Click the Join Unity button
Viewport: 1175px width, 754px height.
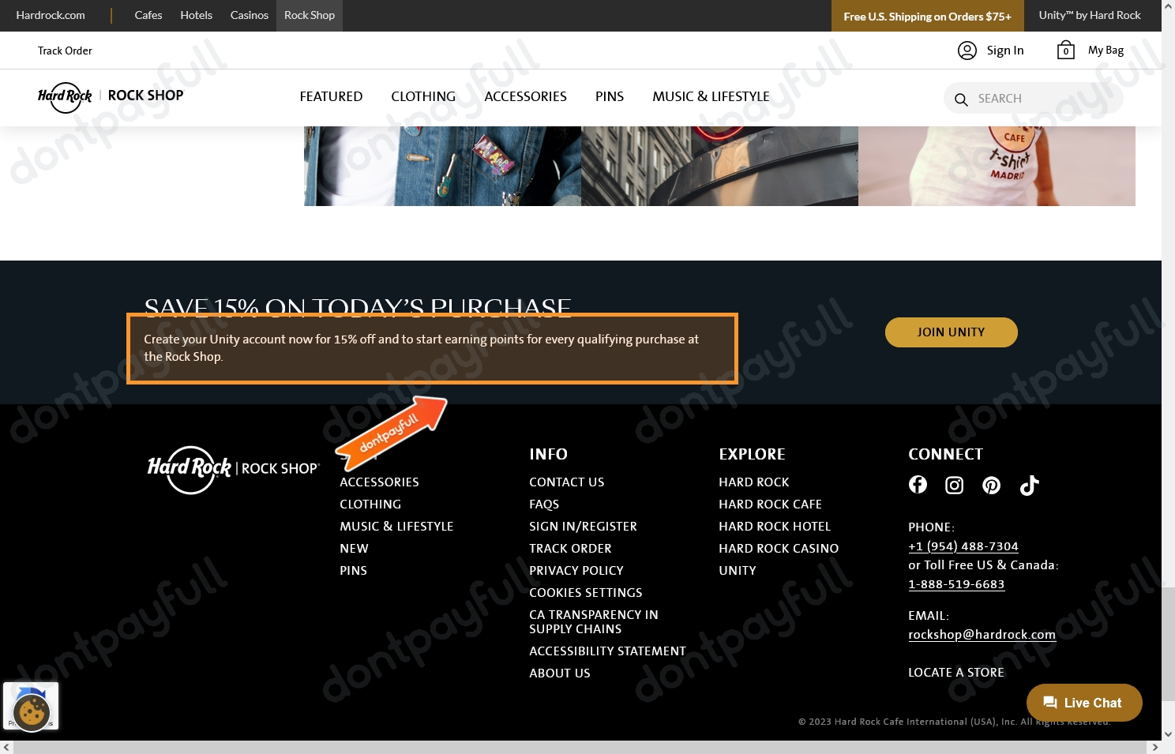pos(951,332)
